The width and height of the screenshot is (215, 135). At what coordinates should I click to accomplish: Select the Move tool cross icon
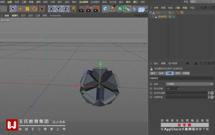click(x=20, y=9)
